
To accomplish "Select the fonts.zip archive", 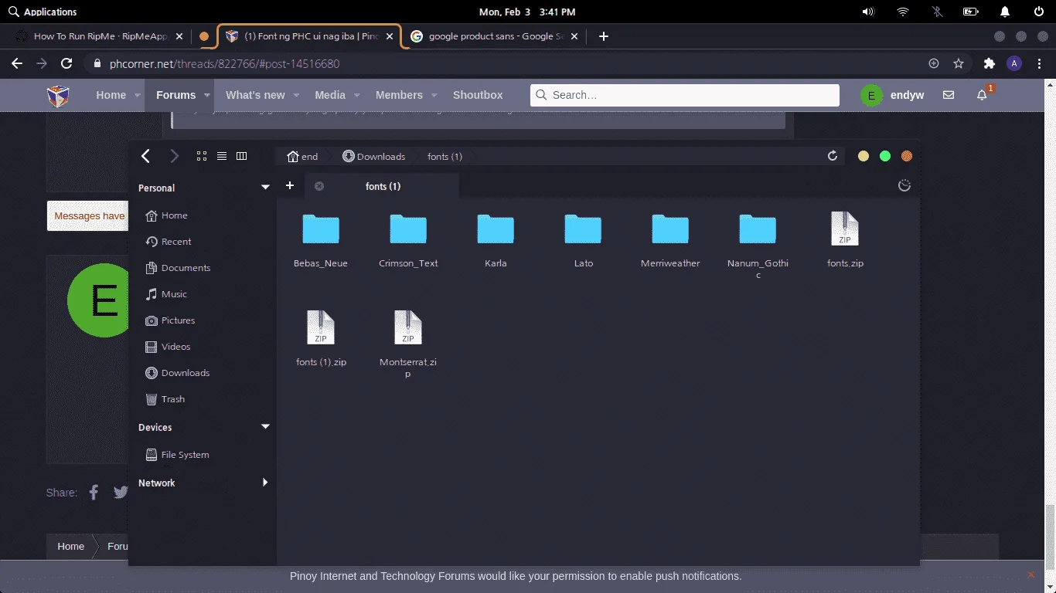I will coord(845,241).
